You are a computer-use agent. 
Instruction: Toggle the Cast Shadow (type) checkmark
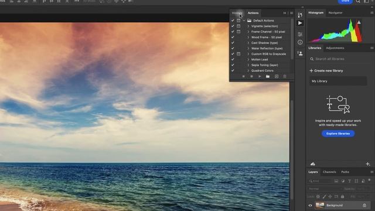pyautogui.click(x=233, y=43)
